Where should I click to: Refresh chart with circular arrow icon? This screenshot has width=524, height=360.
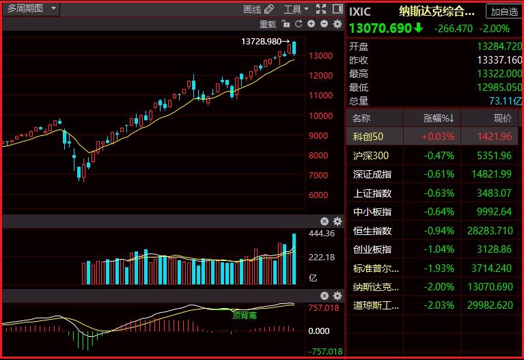299,24
